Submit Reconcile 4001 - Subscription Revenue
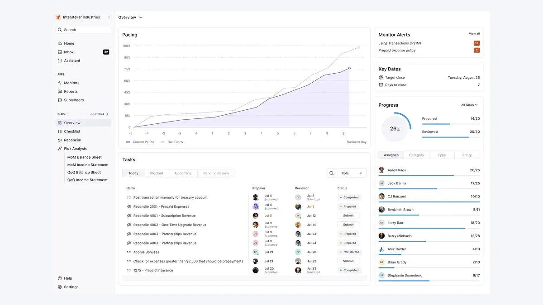This screenshot has height=305, width=543. tap(348, 216)
